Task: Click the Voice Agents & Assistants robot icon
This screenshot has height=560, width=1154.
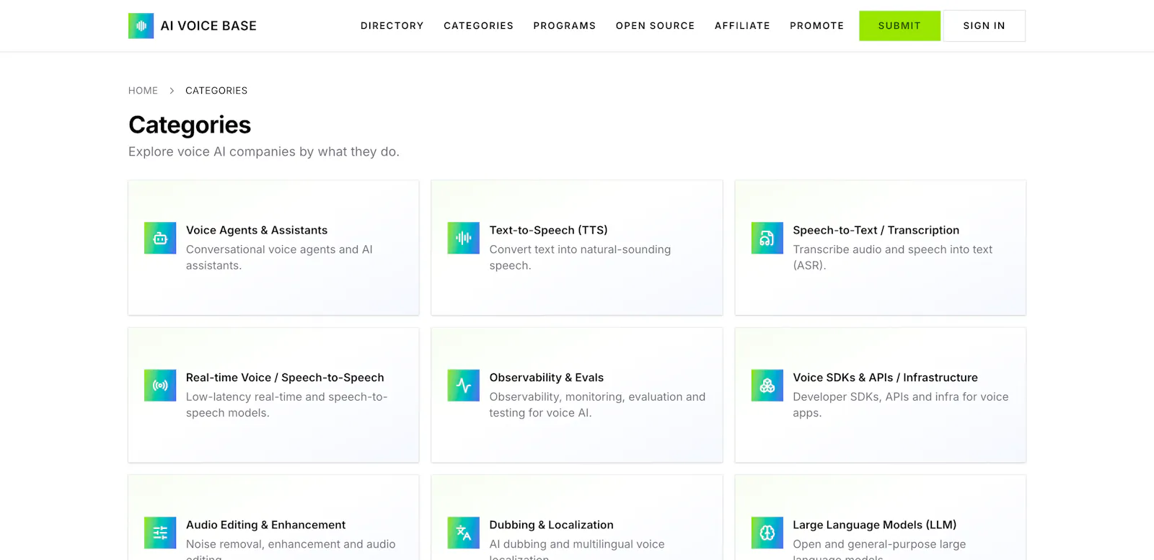Action: point(160,239)
